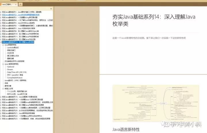Screen dimensions: 207x133
Task: Open bookmark 夯实Java基础系列4: final关键字
Action: pos(27,20)
